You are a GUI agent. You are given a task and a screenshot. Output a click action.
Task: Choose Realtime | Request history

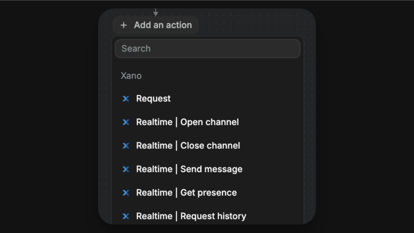coord(191,216)
